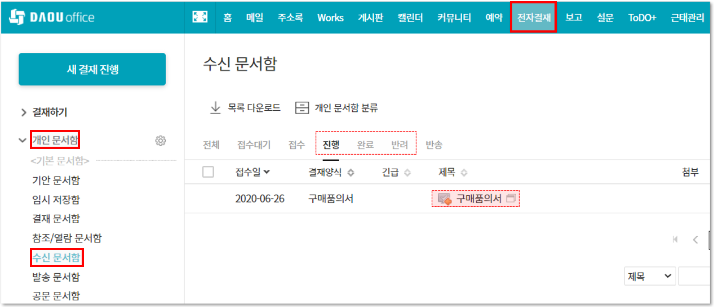Sort by 결재양식 column arrows
This screenshot has width=714, height=307.
(351, 173)
